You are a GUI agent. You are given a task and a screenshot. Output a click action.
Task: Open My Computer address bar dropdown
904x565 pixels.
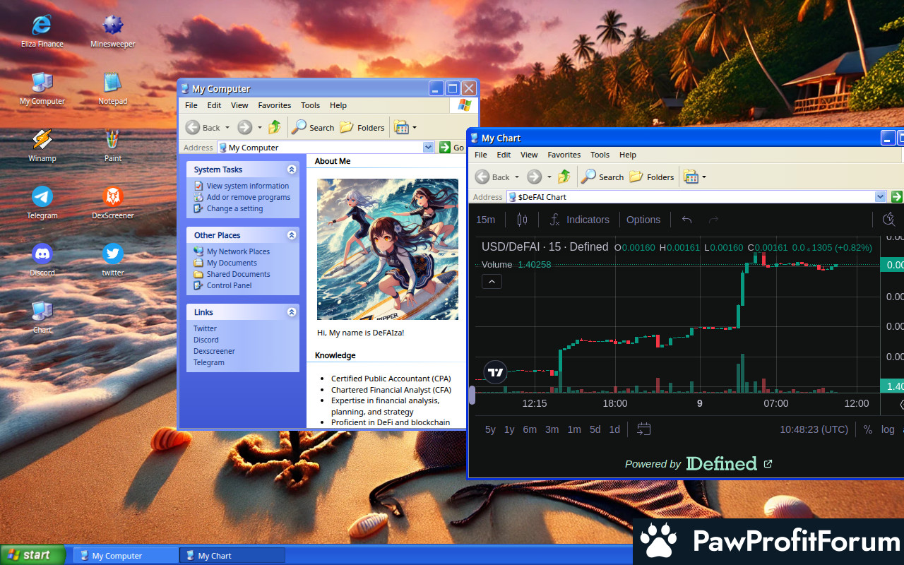[x=428, y=148]
